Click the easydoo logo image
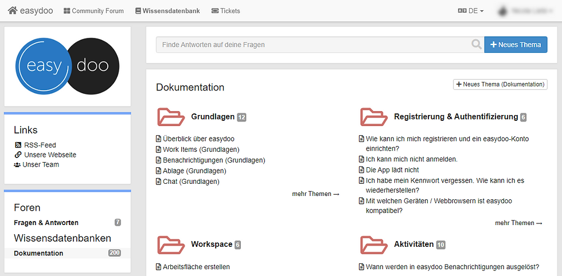The height and width of the screenshot is (276, 562). point(68,66)
